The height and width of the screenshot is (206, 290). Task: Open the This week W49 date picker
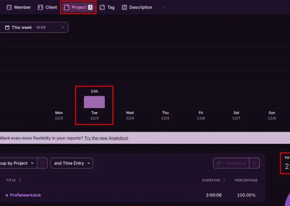point(32,27)
